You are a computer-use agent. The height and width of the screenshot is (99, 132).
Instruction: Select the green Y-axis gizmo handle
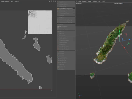(x=120, y=31)
